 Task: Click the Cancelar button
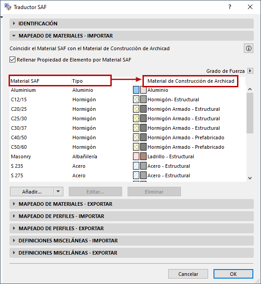[x=188, y=274]
